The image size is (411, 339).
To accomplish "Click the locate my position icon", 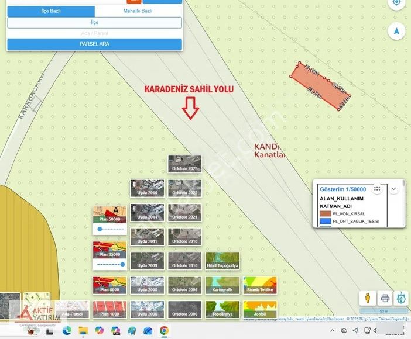I will point(396,2).
